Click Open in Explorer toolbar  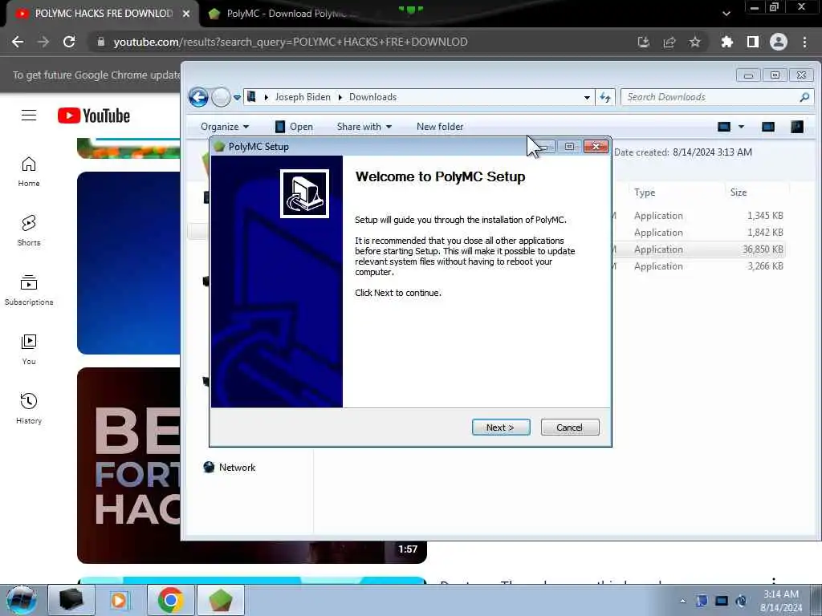[x=294, y=127]
